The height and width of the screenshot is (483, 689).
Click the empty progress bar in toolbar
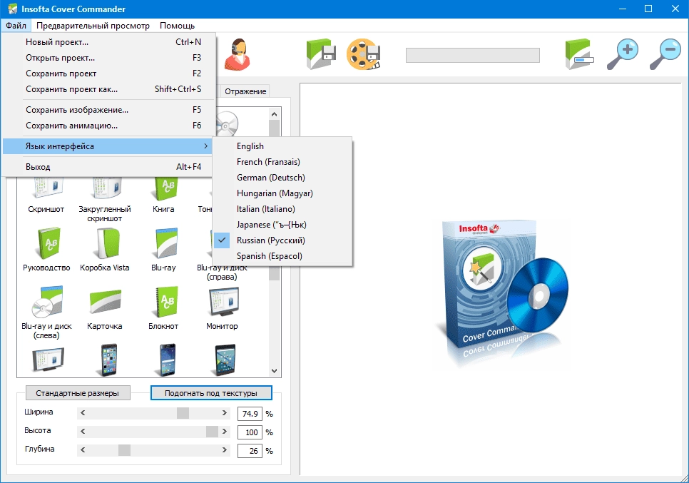pos(473,56)
